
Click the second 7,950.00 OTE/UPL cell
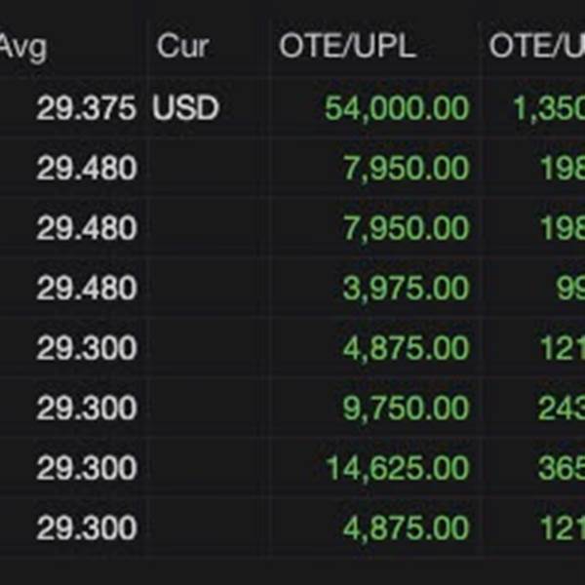pos(406,228)
